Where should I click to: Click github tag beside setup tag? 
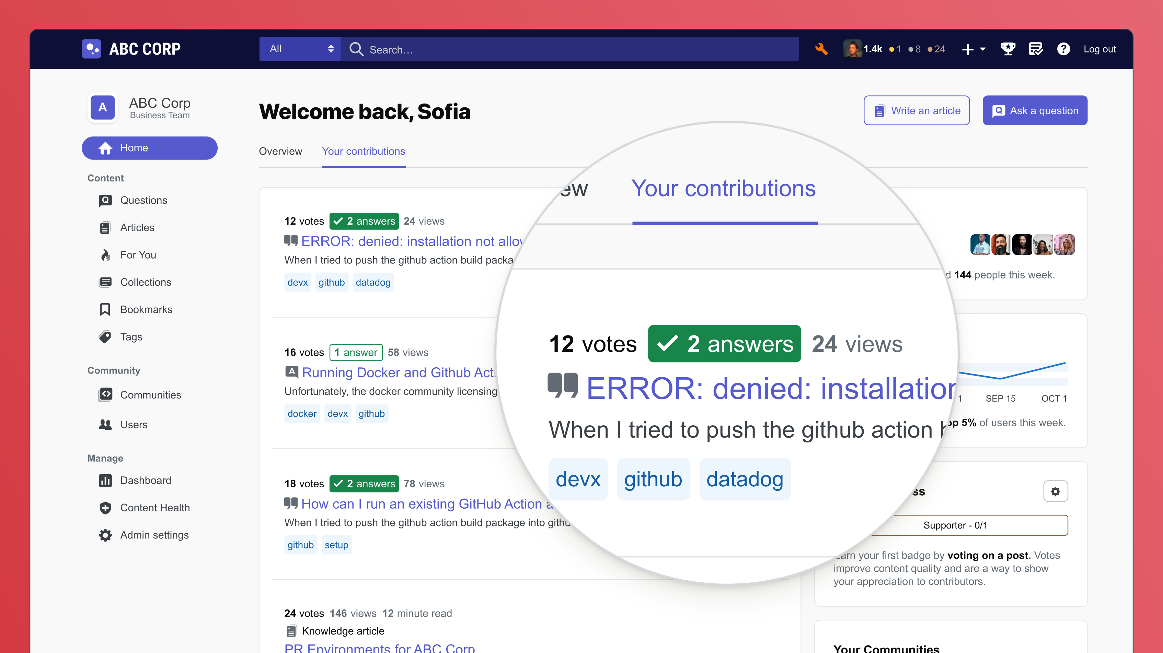point(300,545)
